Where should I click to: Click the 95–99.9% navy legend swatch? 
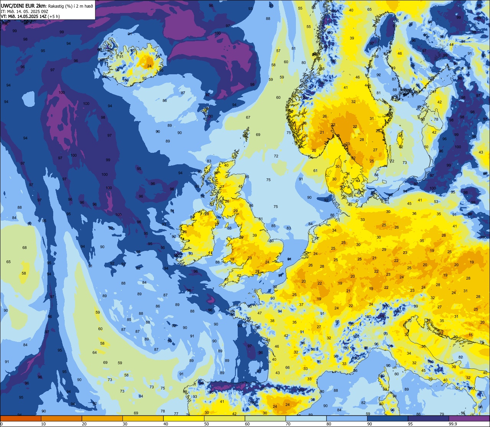tap(428, 418)
